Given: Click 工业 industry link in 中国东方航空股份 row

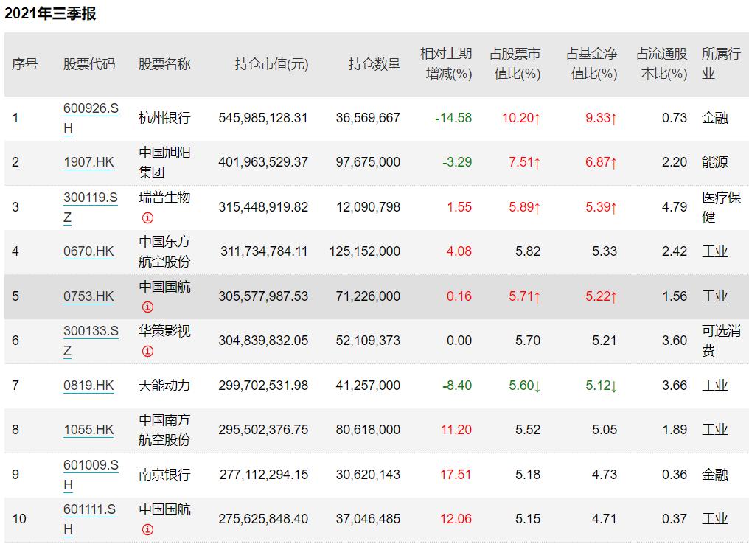Looking at the screenshot, I should tap(714, 251).
